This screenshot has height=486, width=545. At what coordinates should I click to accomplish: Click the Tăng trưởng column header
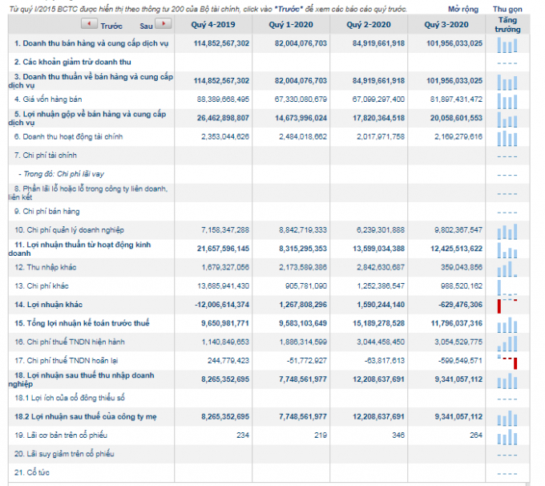point(507,25)
